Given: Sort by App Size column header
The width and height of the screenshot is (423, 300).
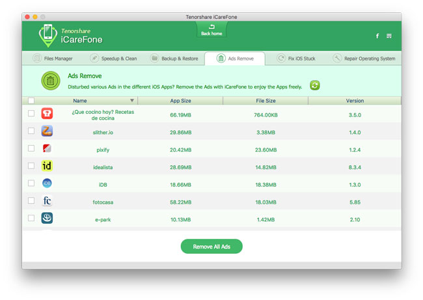Looking at the screenshot, I should point(180,101).
